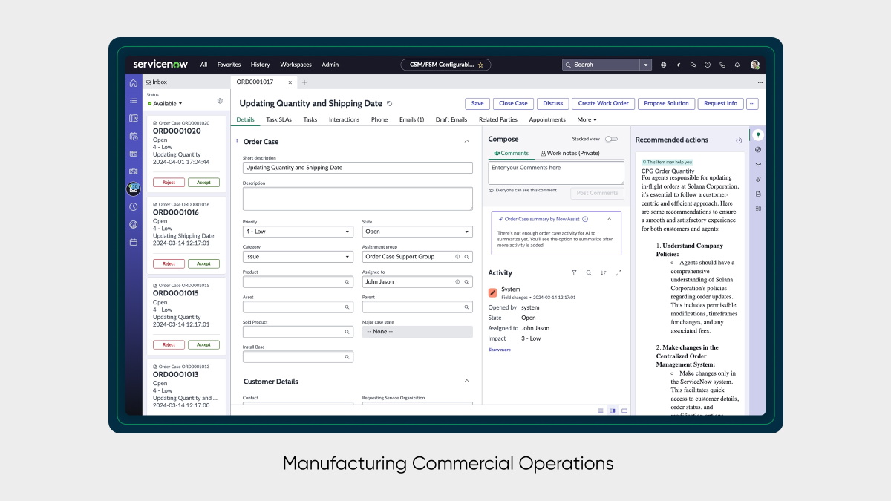Search activity with magnifier icon
This screenshot has width=891, height=501.
(x=589, y=273)
